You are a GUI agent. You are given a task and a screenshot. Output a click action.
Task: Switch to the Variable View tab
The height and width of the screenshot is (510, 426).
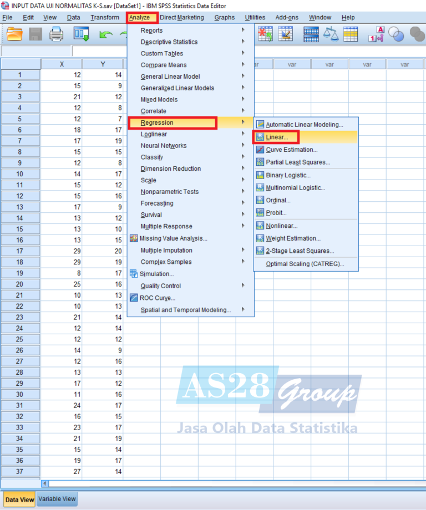[x=57, y=499]
